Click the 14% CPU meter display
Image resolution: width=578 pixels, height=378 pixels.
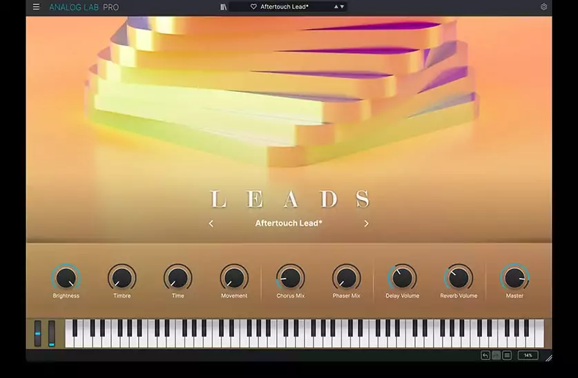[528, 355]
